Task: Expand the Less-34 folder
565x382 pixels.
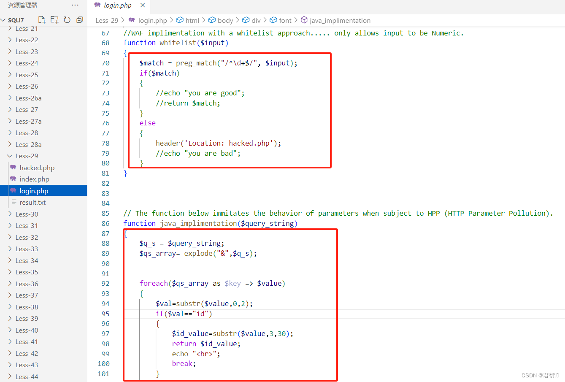Action: pos(27,260)
